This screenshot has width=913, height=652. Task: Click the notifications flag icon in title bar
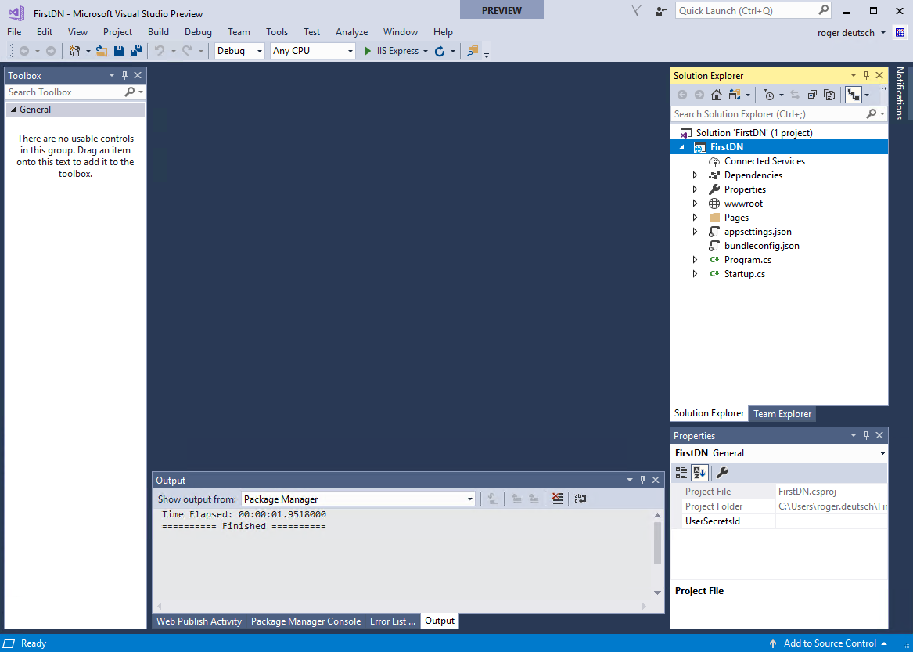[x=636, y=10]
